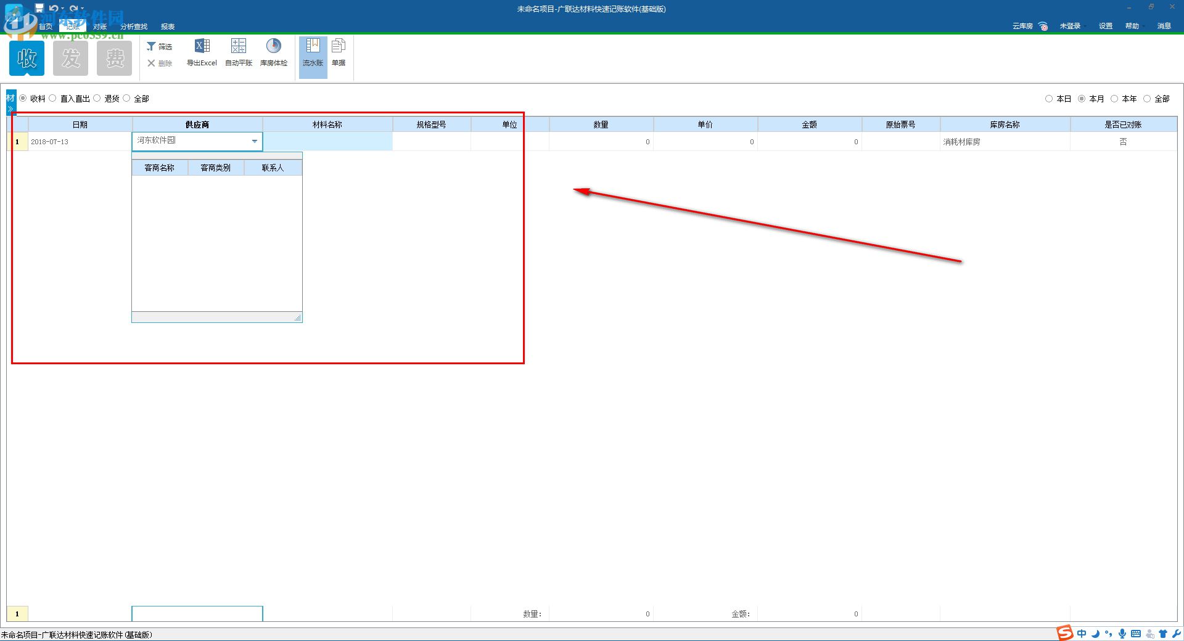Open the 记账 tab
This screenshot has height=641, width=1184.
(73, 27)
